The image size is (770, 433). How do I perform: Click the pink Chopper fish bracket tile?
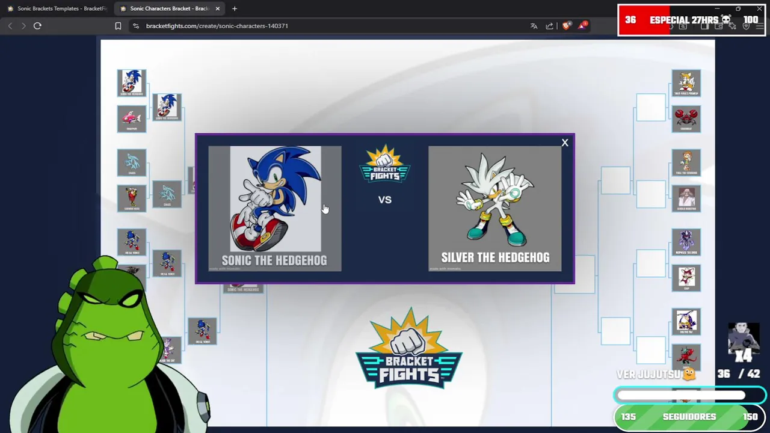(132, 118)
